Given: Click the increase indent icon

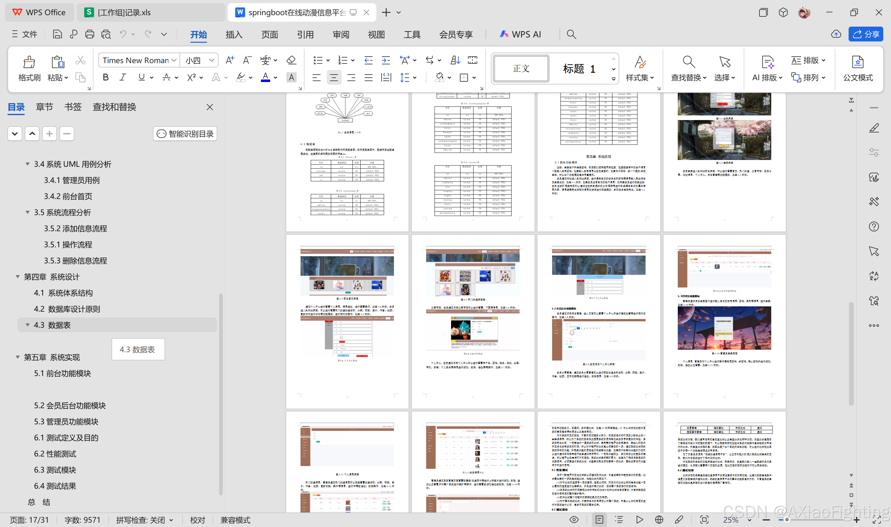Looking at the screenshot, I should [386, 60].
